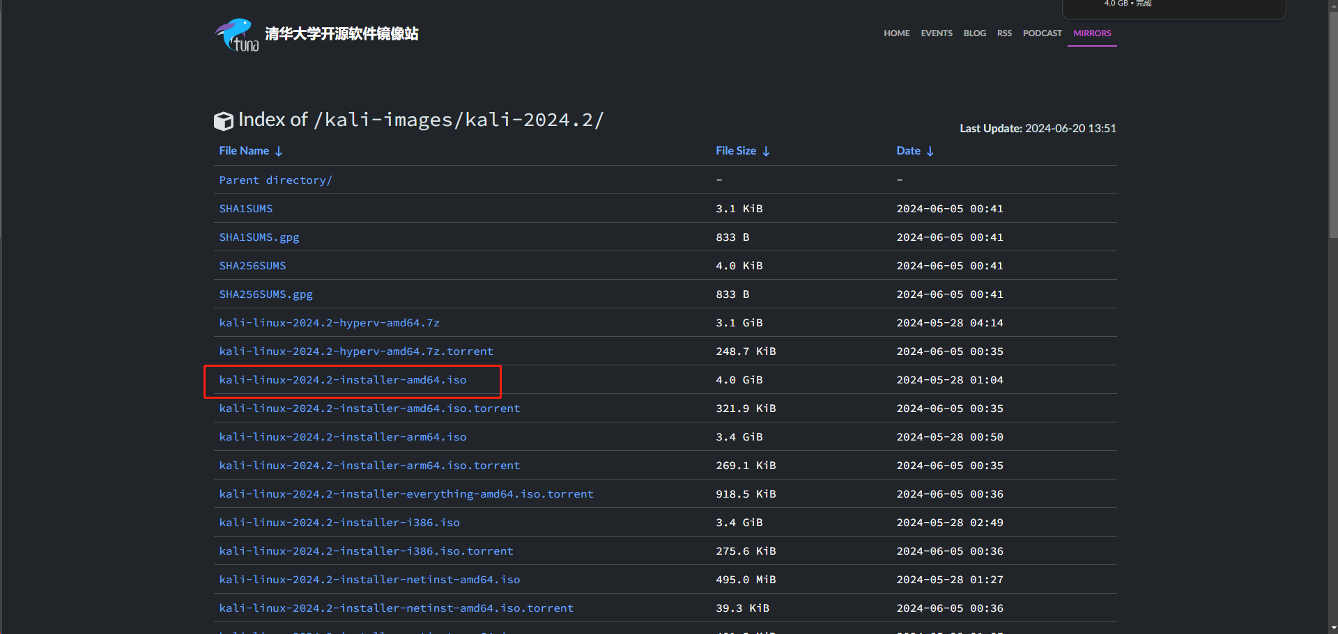
Task: Click the 495.0 MiB size value
Action: point(746,580)
